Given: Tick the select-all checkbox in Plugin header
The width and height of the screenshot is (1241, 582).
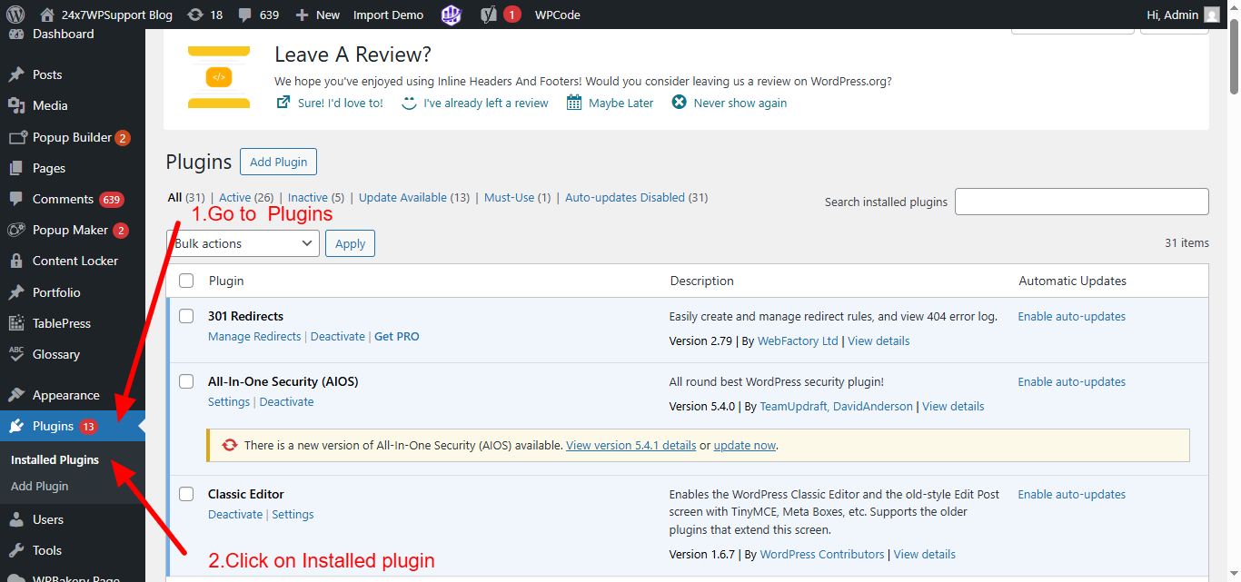Looking at the screenshot, I should [186, 281].
